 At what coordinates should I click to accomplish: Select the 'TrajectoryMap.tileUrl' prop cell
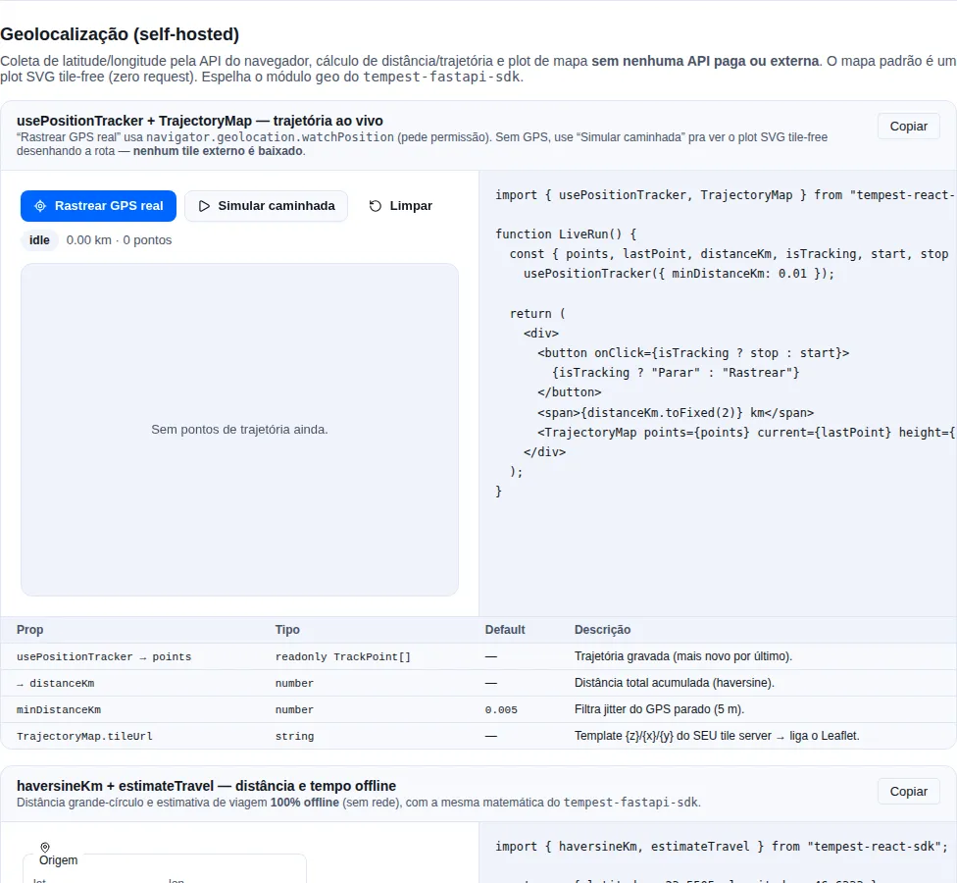pyautogui.click(x=84, y=737)
